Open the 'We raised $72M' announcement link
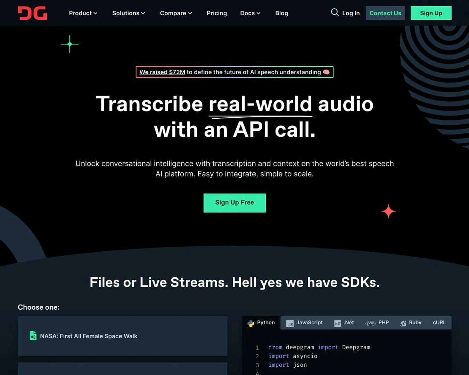Screen dimensions: 469x375 (162, 72)
